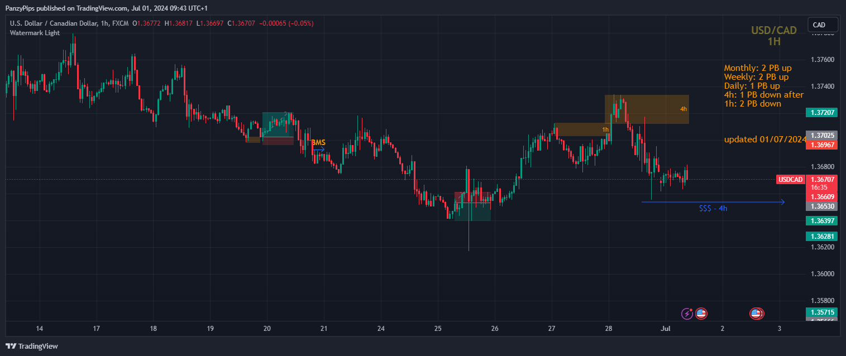846x356 pixels.
Task: Click the 25 date on time axis
Action: point(438,328)
